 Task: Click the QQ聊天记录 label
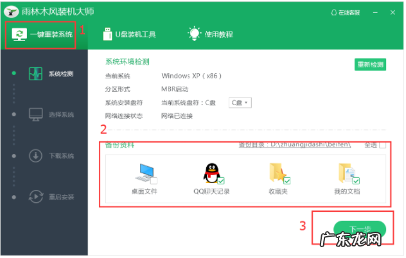211,191
